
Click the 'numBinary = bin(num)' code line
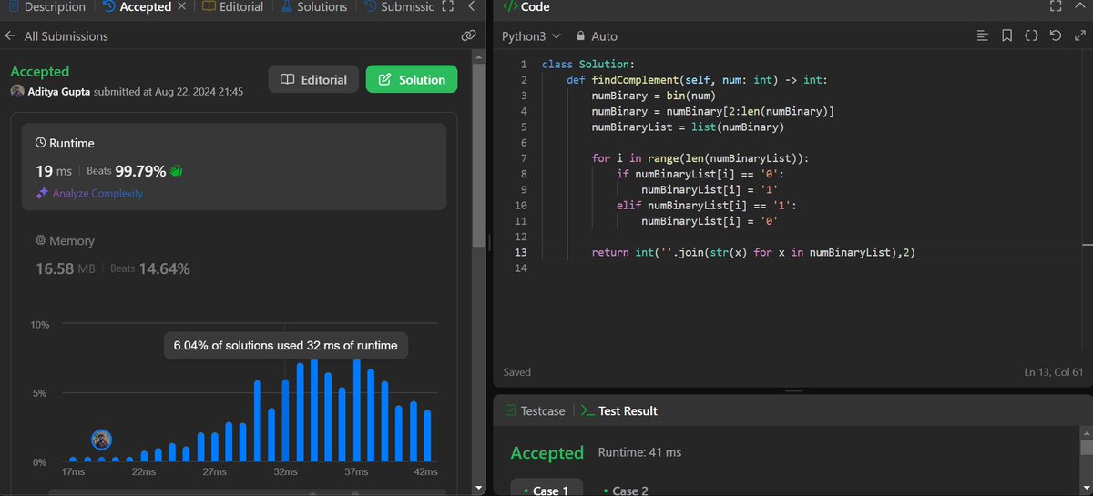click(x=652, y=96)
